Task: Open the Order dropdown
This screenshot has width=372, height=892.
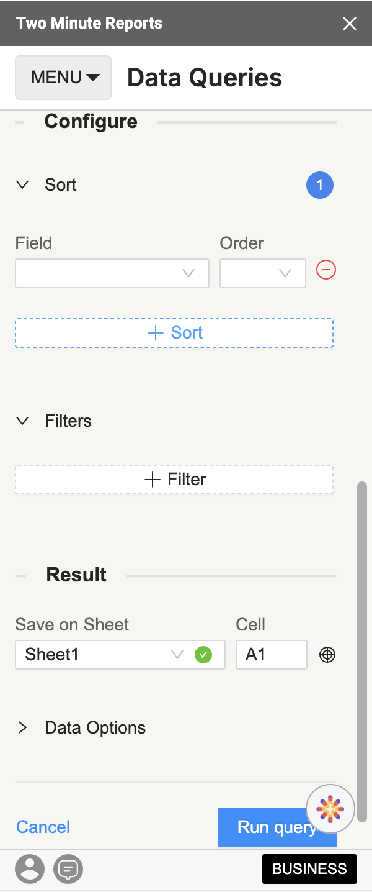Action: [262, 273]
